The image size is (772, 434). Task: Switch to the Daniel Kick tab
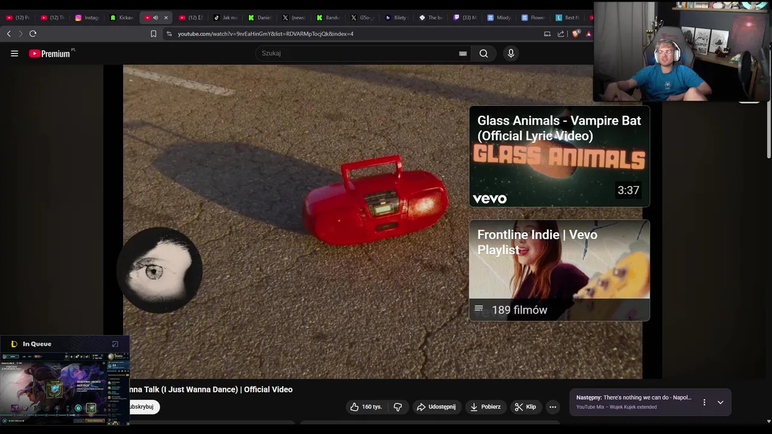pyautogui.click(x=261, y=17)
